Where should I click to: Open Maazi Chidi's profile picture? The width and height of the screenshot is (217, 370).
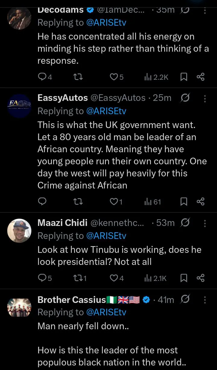point(19,231)
